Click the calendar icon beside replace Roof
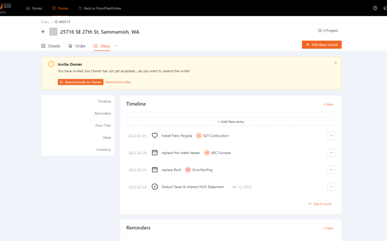This screenshot has width=387, height=241. [154, 170]
